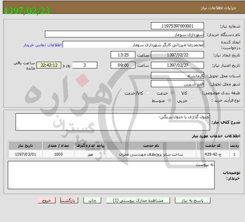Click the delivery city field قصر شیرین

(177, 84)
